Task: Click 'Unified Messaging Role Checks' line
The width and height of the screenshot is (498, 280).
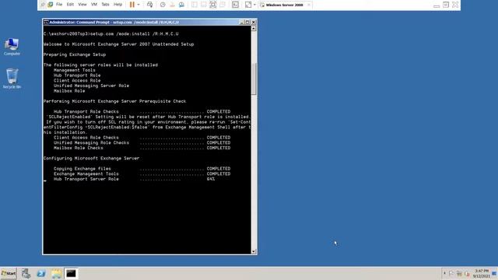Action: (142, 143)
